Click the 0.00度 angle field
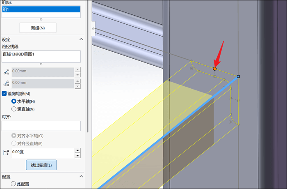Screen dimensions: 287x189 pyautogui.click(x=43, y=153)
